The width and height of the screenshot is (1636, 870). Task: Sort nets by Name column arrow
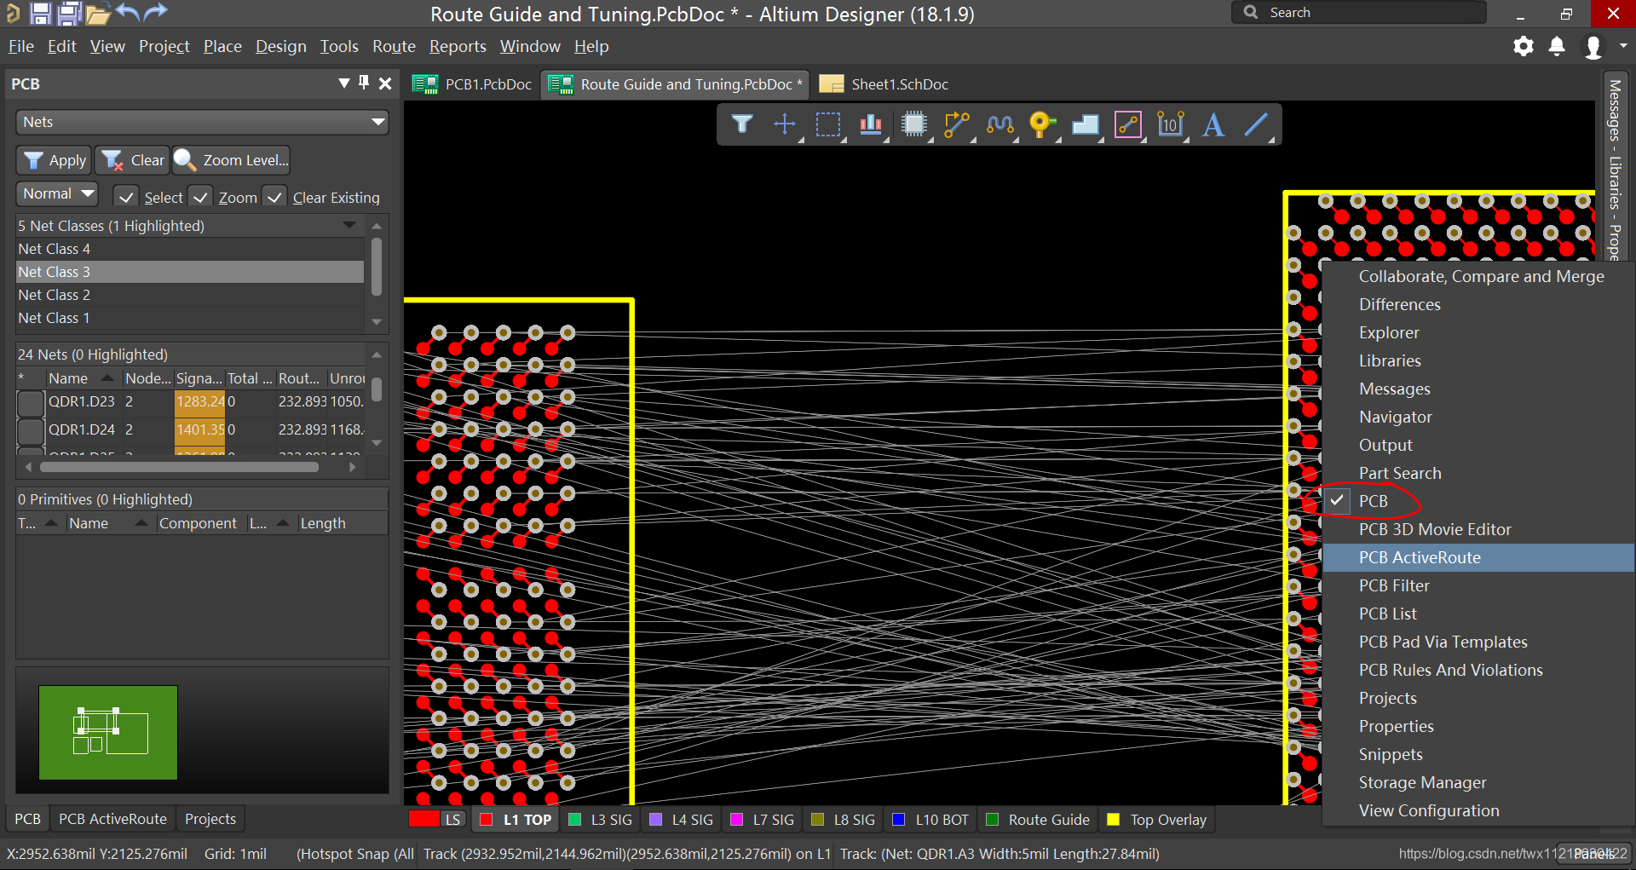(x=107, y=377)
